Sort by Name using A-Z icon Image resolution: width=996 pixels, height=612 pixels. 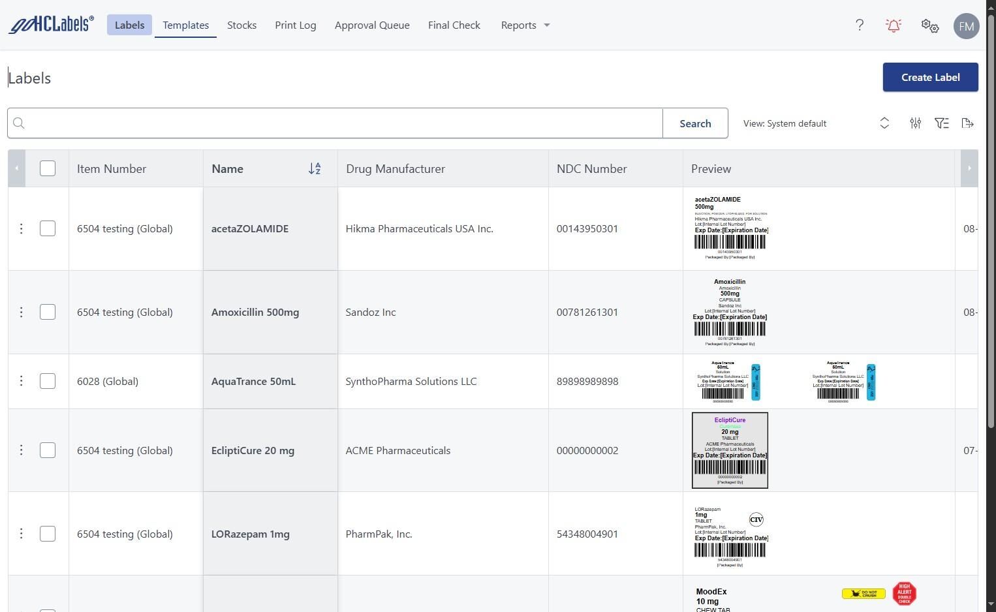point(315,169)
